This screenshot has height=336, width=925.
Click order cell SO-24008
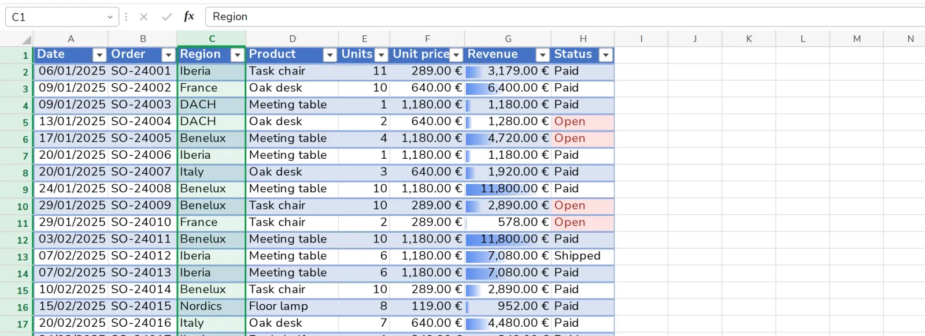coord(143,189)
